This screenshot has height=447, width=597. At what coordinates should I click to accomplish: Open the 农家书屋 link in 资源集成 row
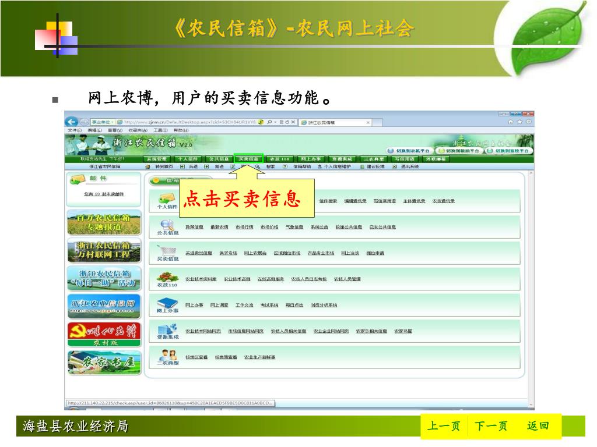coord(403,331)
